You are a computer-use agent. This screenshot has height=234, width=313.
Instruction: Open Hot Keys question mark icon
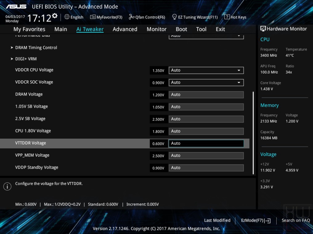point(227,17)
